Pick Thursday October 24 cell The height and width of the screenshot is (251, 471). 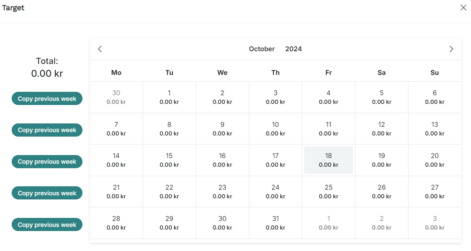[276, 192]
